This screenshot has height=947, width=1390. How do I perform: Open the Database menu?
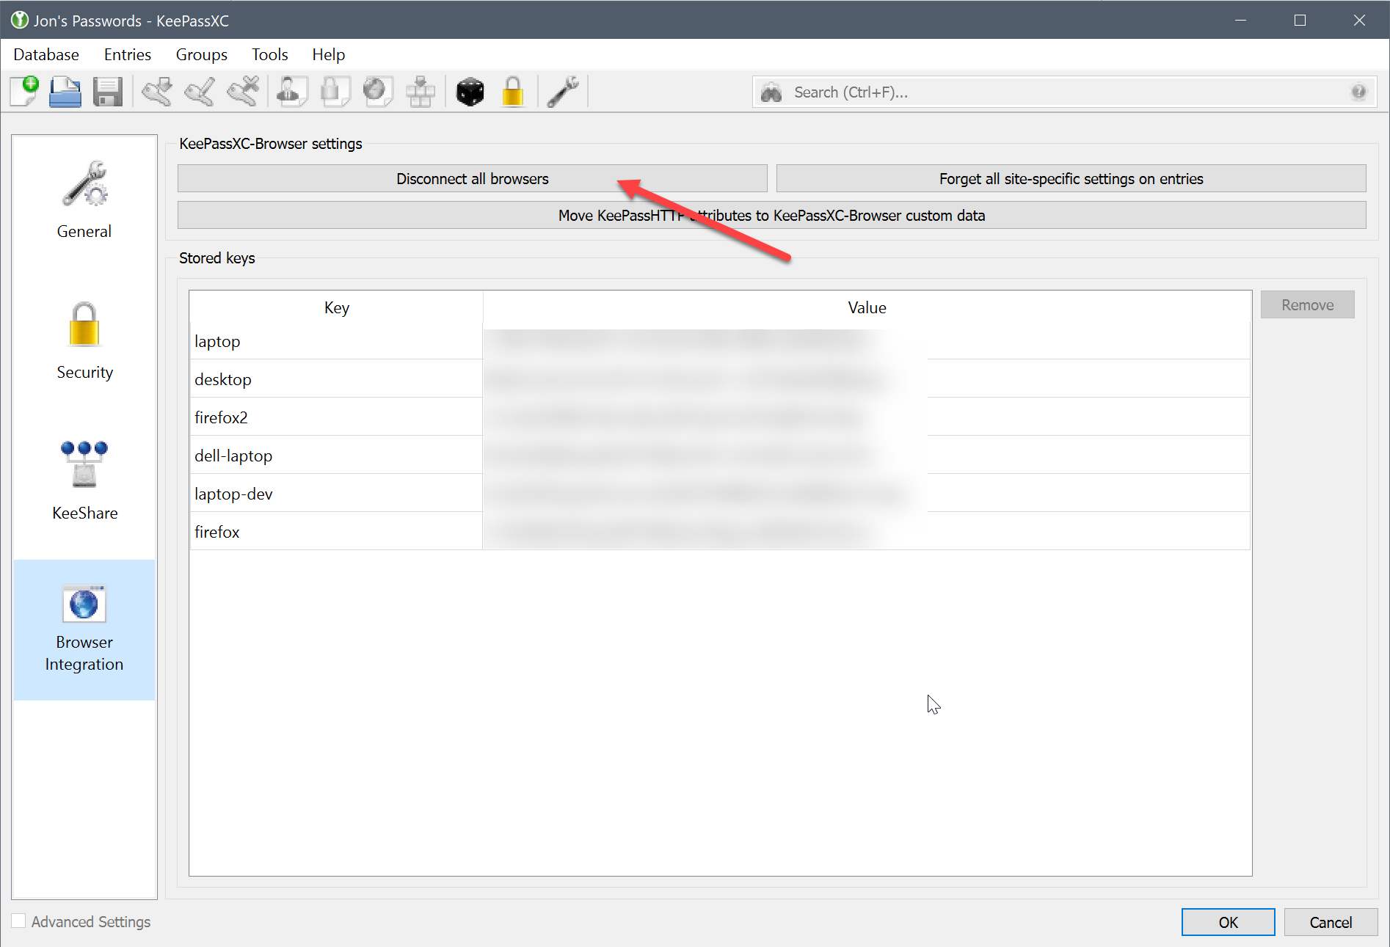click(x=46, y=54)
